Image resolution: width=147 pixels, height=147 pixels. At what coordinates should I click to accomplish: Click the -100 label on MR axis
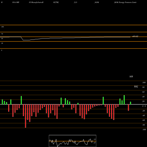coord(144,130)
